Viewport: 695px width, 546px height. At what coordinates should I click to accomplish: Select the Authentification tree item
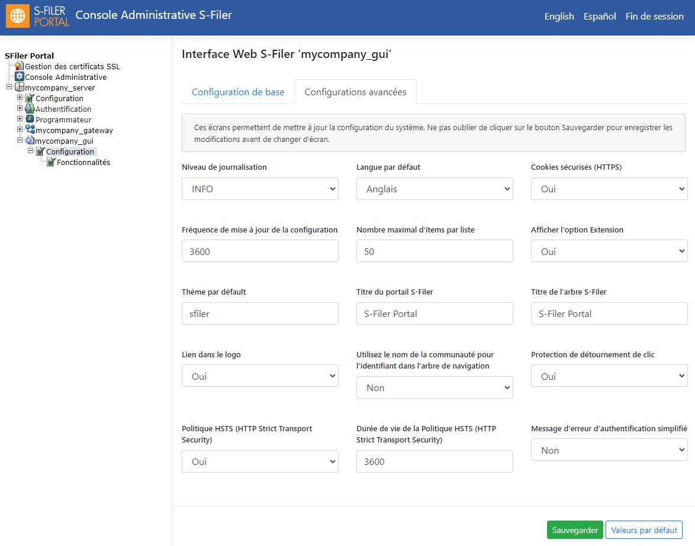(x=63, y=109)
